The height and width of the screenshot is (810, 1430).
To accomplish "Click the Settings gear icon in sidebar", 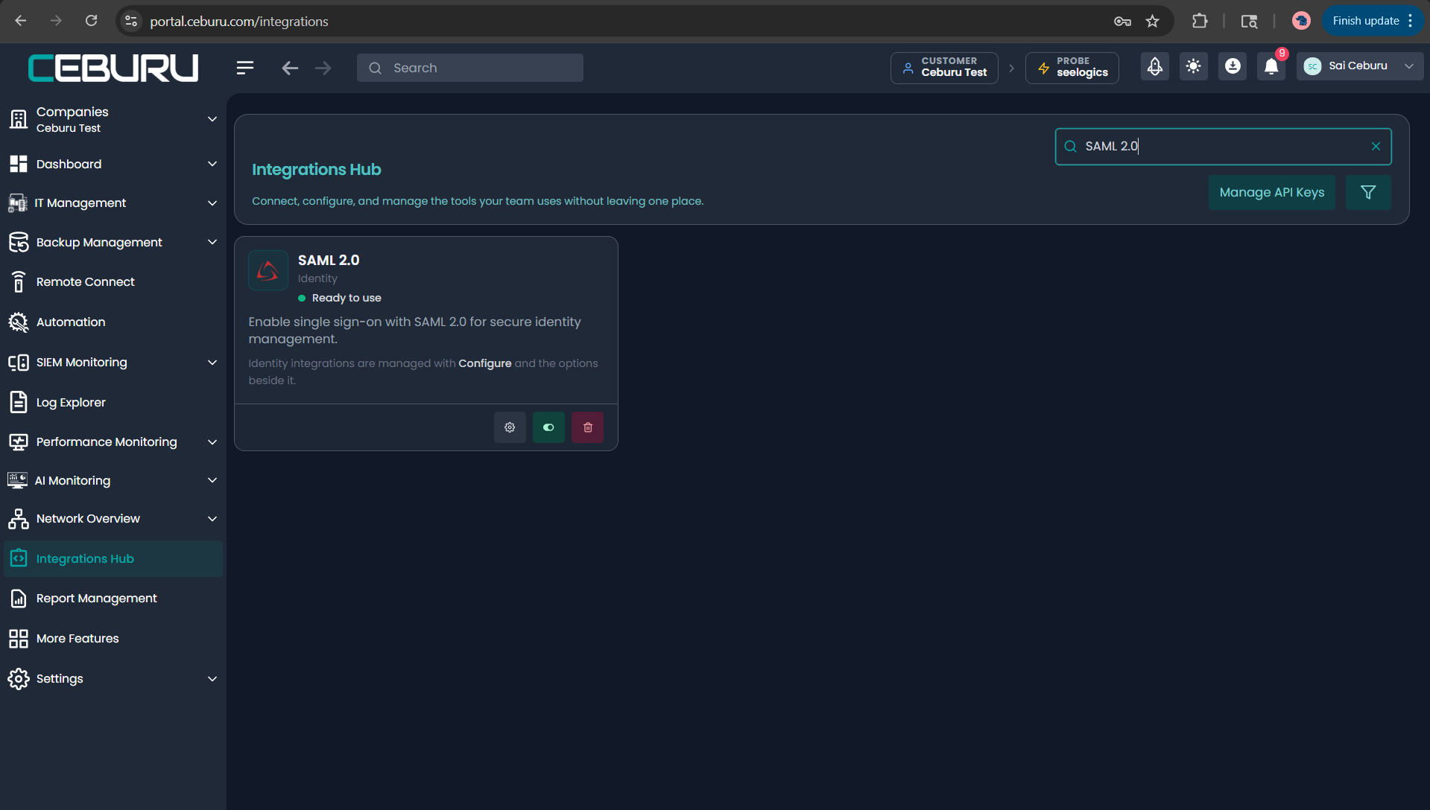I will (x=19, y=679).
